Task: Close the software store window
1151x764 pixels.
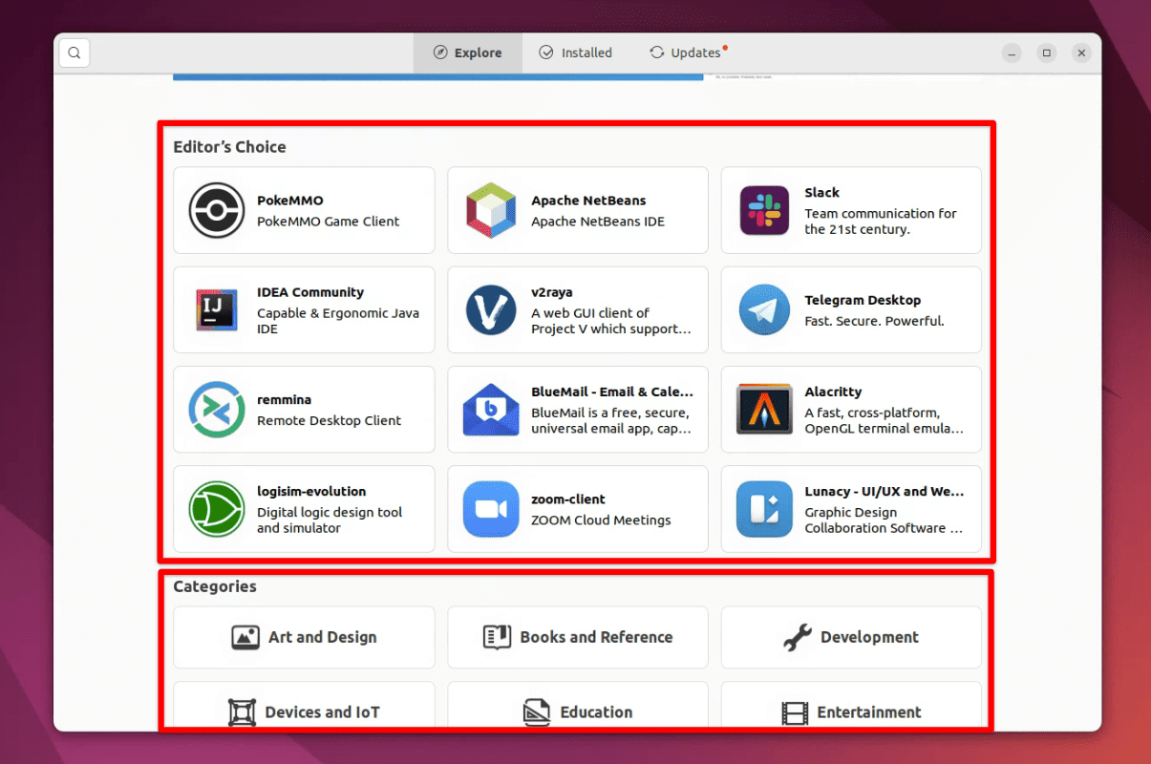Action: coord(1081,53)
